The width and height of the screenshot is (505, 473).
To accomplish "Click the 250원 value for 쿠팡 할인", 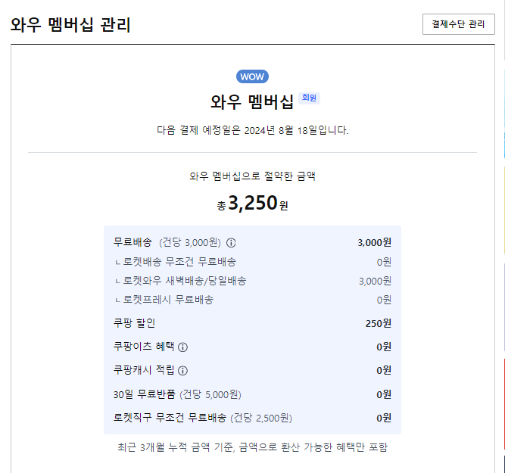I will (x=379, y=323).
